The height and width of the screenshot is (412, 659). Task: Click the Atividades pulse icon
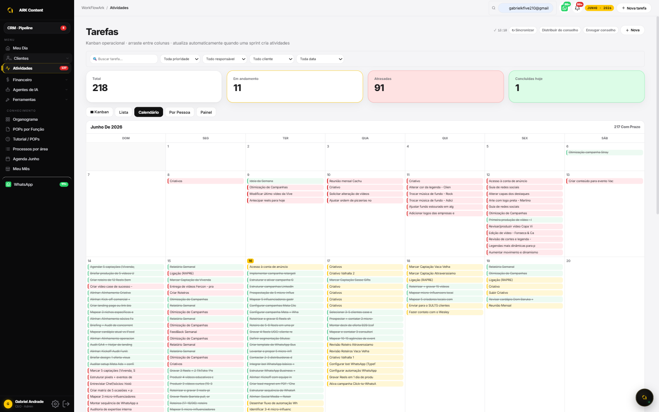click(8, 68)
